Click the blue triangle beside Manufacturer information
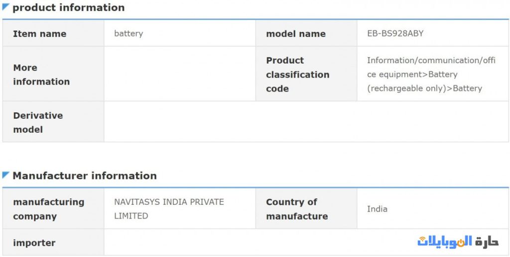 [6, 175]
